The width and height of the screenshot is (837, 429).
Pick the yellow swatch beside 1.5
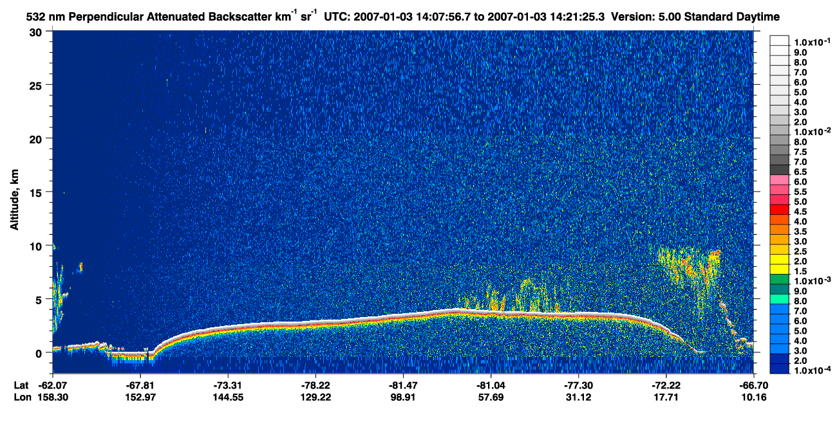pos(780,269)
